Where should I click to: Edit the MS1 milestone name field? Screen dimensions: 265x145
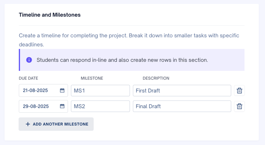click(x=101, y=91)
